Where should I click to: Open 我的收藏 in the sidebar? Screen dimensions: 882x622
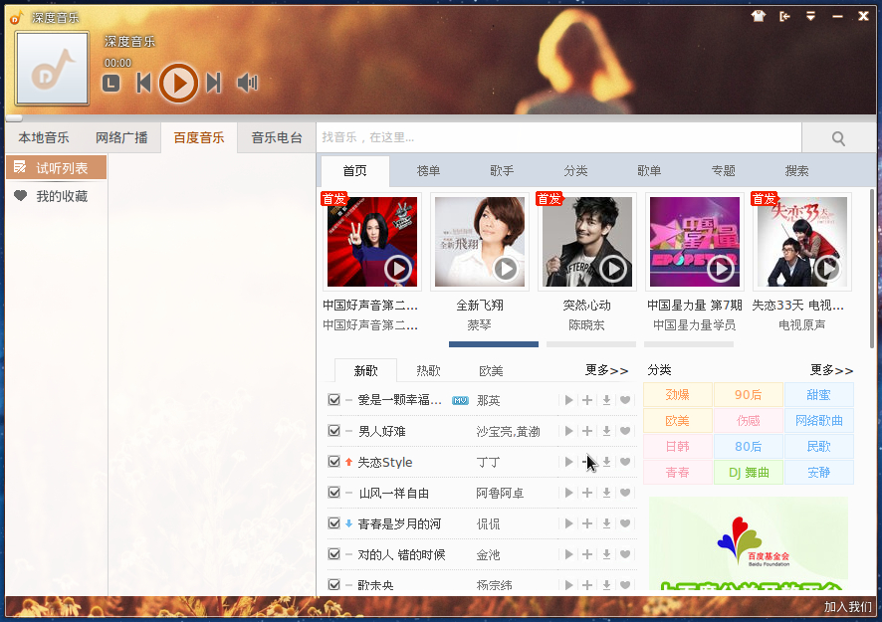click(57, 196)
